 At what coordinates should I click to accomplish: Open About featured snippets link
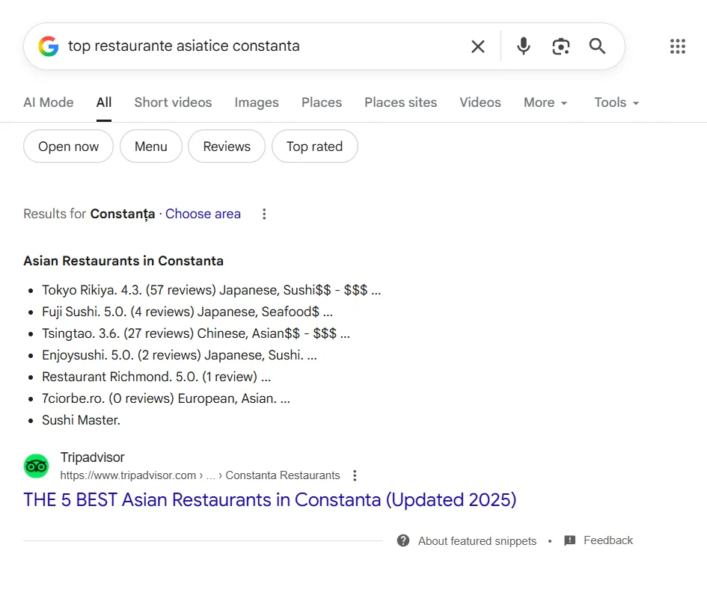pyautogui.click(x=477, y=540)
